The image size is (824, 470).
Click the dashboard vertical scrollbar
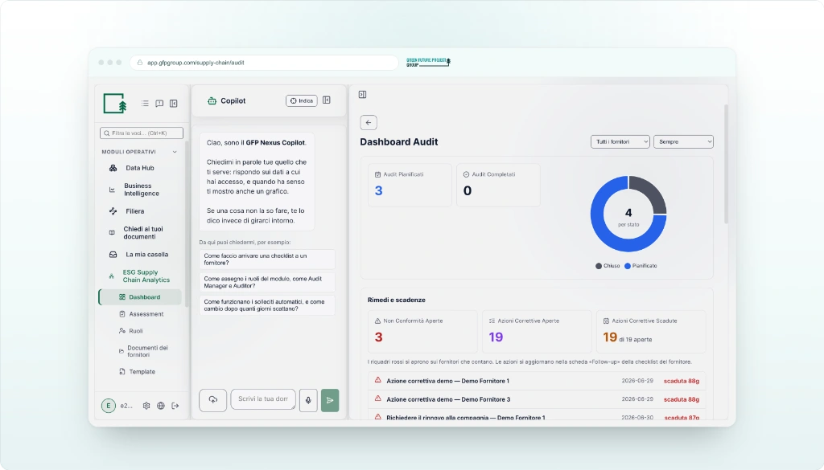[x=727, y=164]
